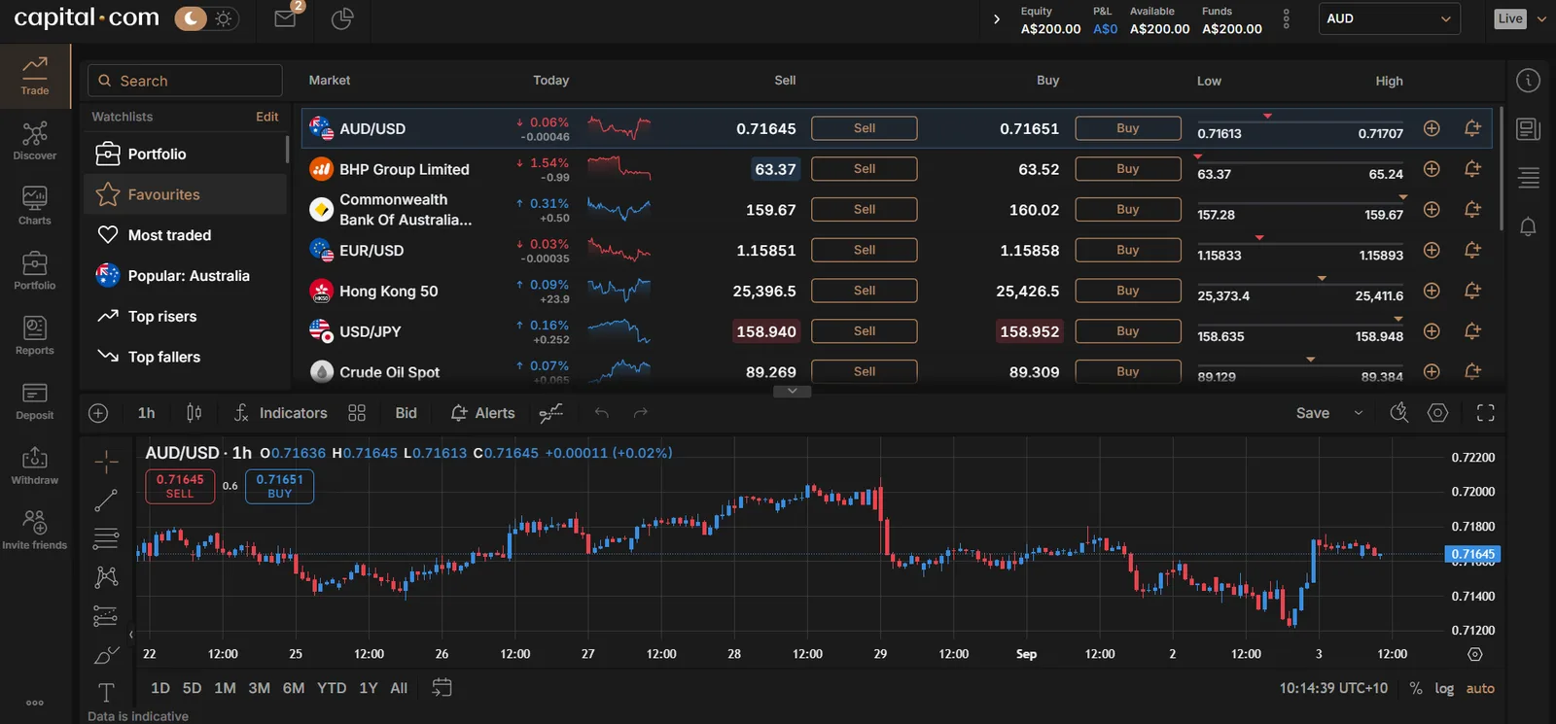This screenshot has height=724, width=1556.
Task: Add AUD/USD to watchlist with plus icon
Action: click(1432, 128)
